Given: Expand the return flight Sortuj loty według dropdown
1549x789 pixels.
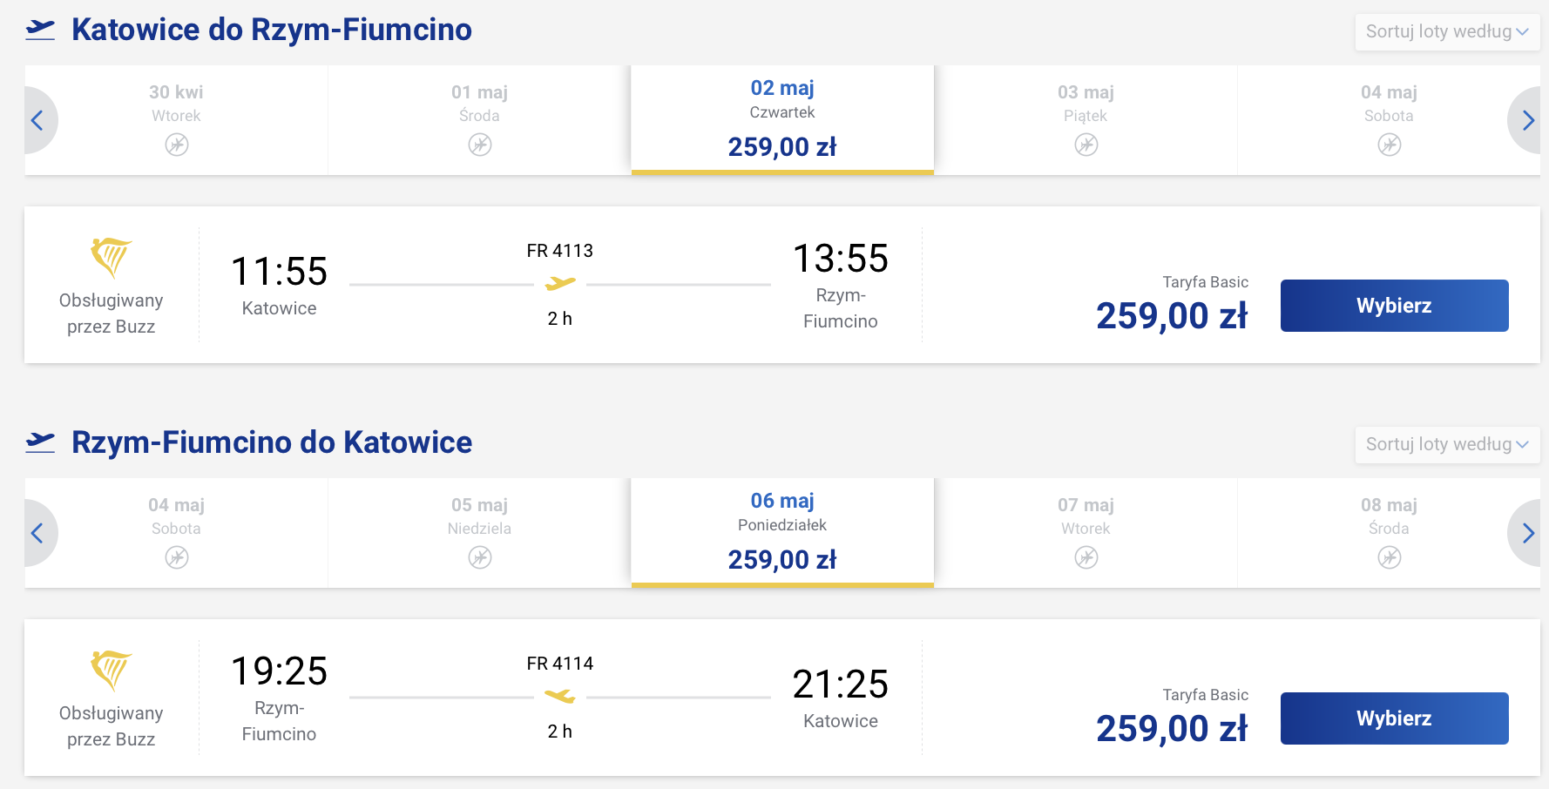Looking at the screenshot, I should (x=1446, y=445).
